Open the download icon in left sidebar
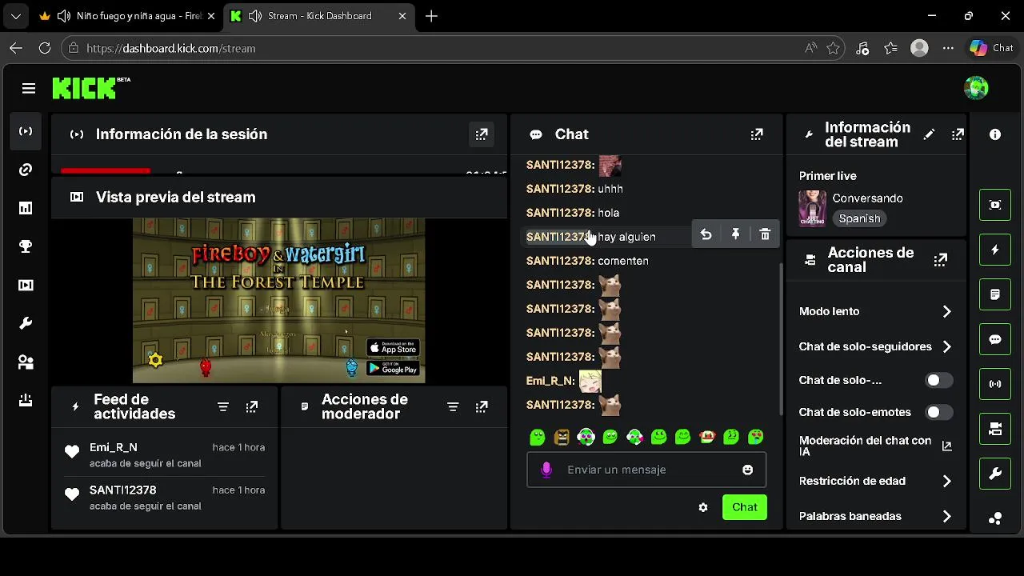 tap(26, 400)
